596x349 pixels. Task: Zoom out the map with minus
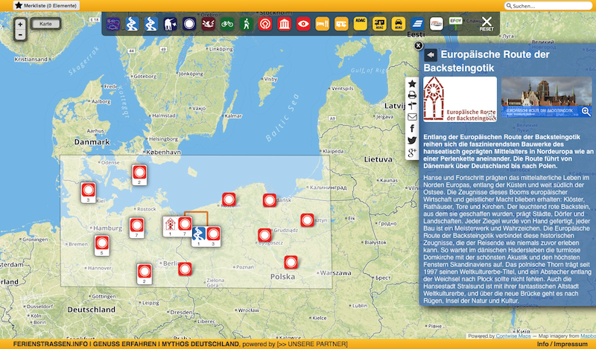20,34
